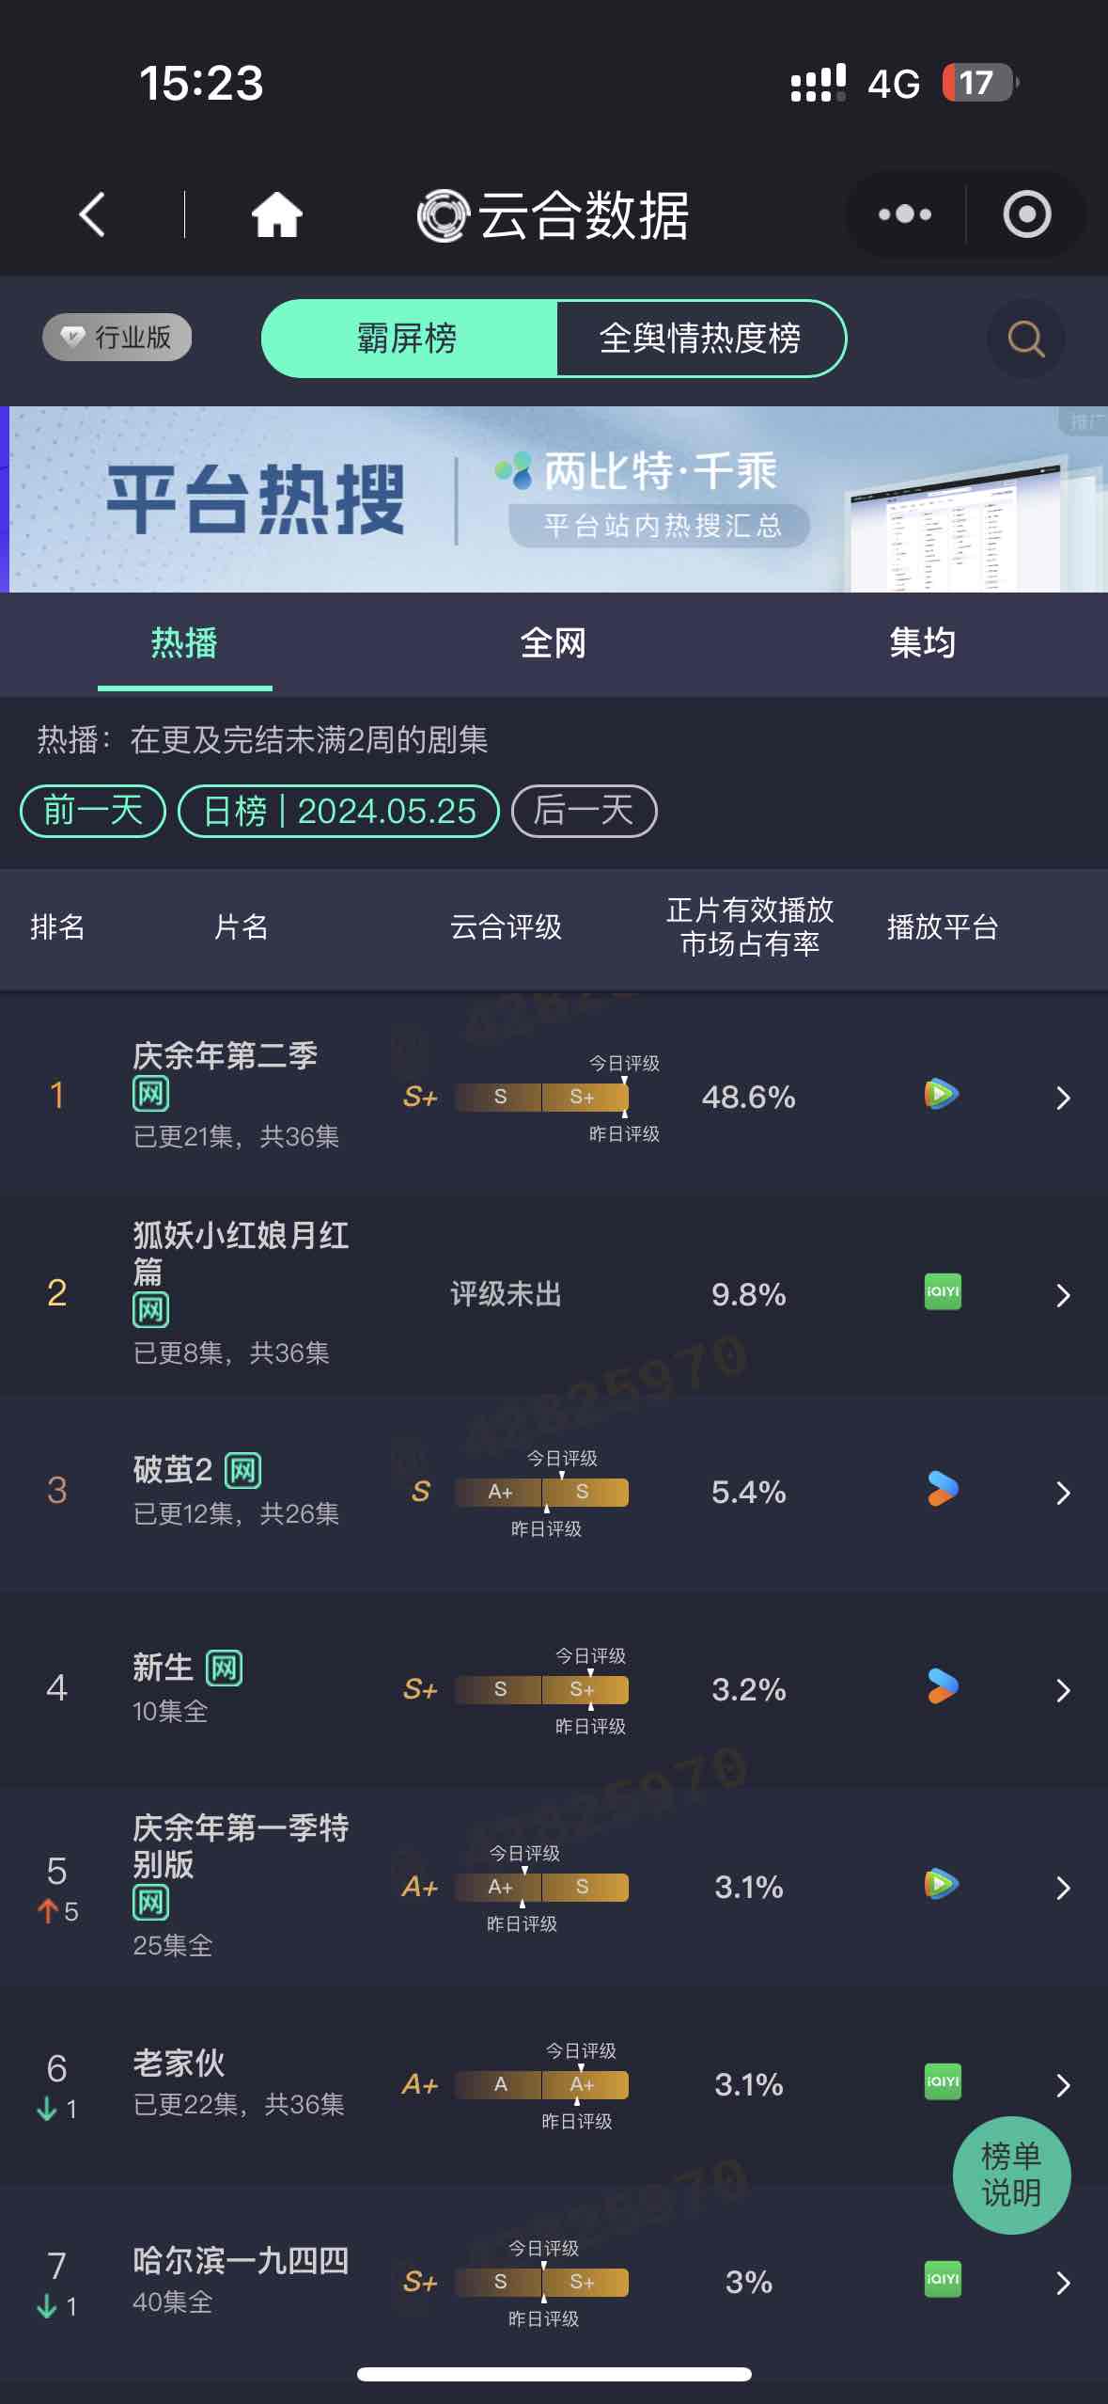Switch to 全舆情热度榜 toggle option
The width and height of the screenshot is (1108, 2404).
(700, 339)
